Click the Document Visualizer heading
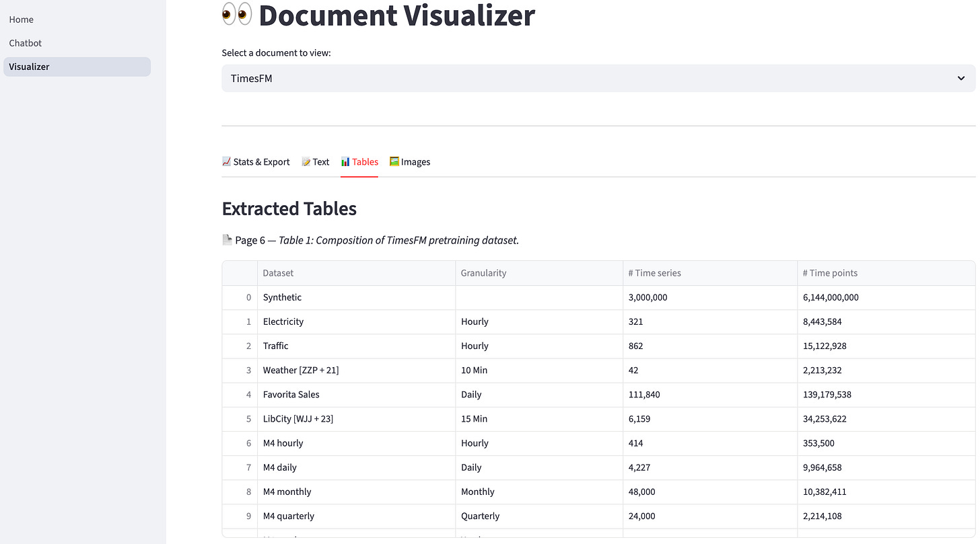This screenshot has width=980, height=544. [396, 15]
